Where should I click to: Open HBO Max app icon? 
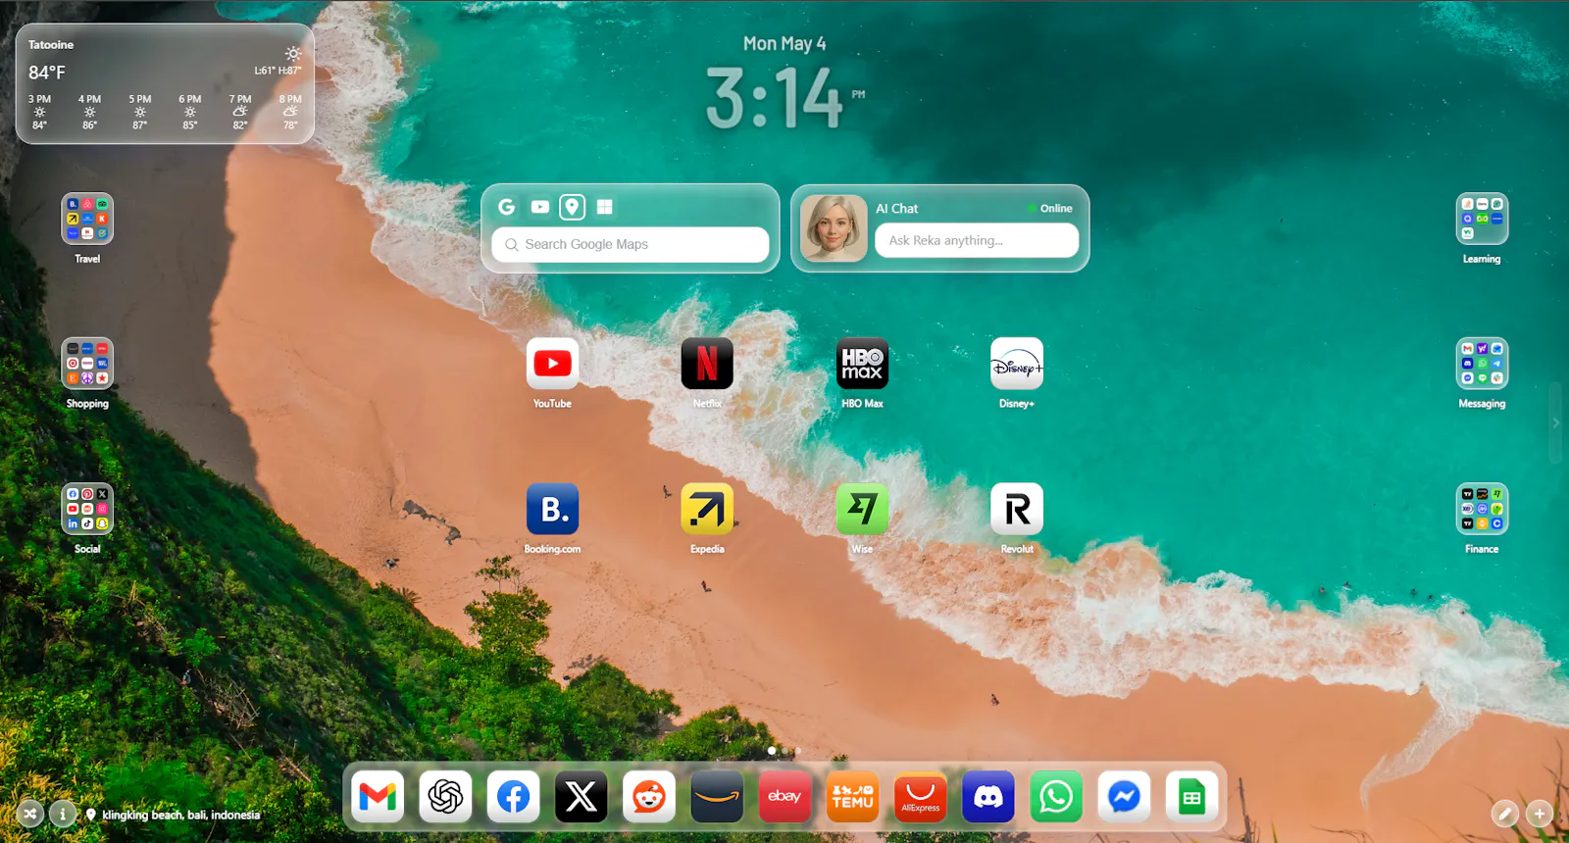click(862, 364)
